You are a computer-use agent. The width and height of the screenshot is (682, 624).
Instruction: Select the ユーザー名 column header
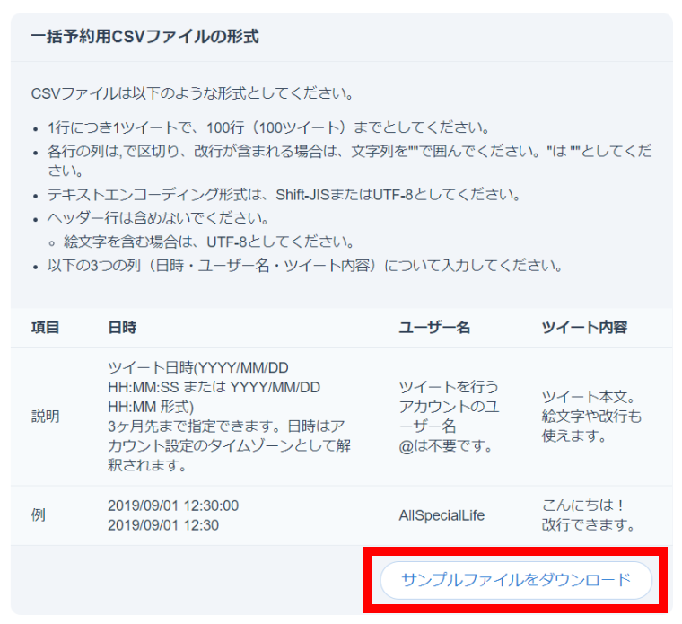click(x=434, y=328)
